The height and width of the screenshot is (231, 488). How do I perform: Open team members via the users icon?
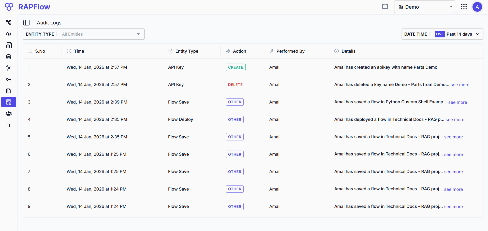click(8, 113)
